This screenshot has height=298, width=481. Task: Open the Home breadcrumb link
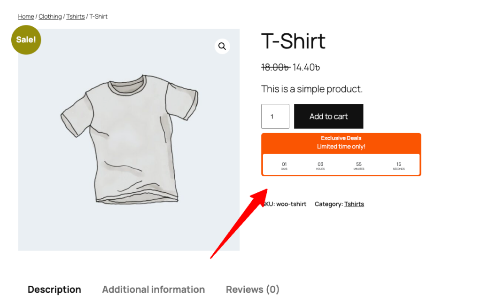[26, 16]
